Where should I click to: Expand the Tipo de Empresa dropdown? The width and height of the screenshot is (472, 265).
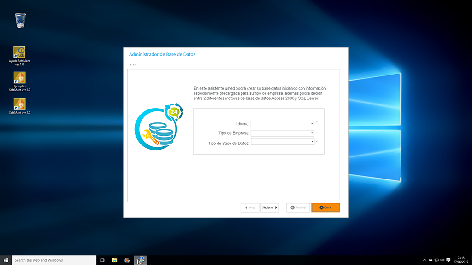click(312, 133)
